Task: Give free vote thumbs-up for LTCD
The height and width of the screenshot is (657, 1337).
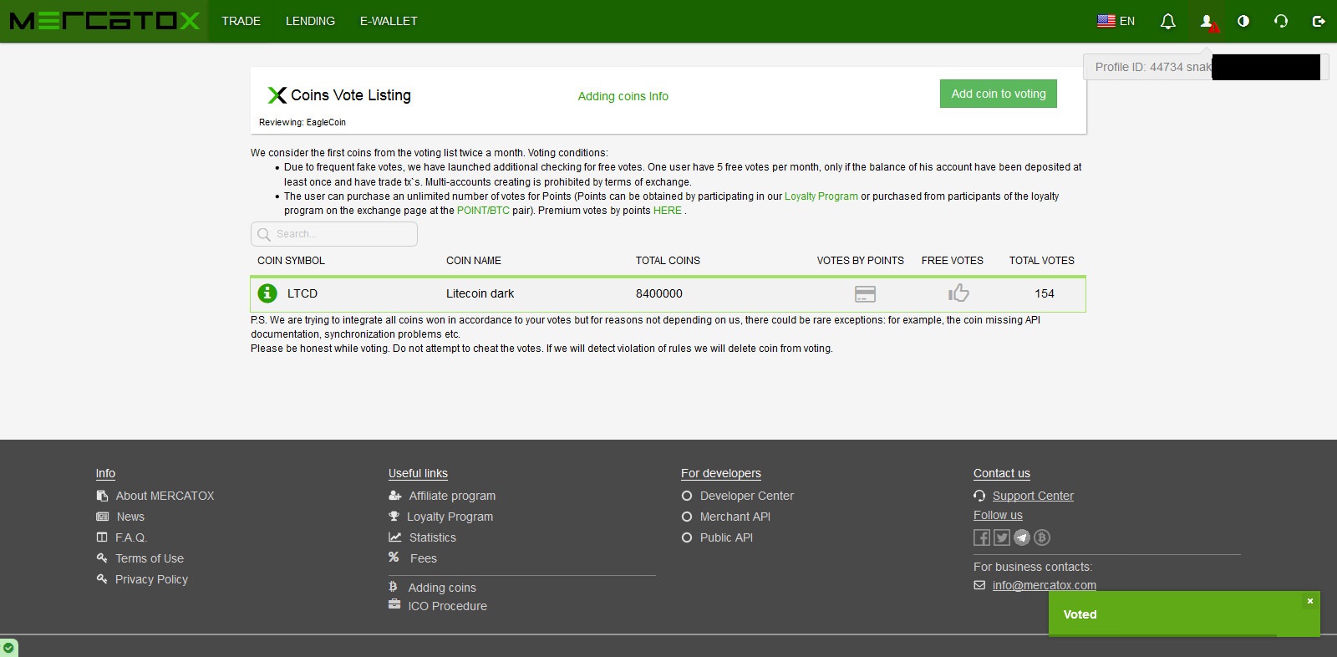Action: pyautogui.click(x=958, y=293)
